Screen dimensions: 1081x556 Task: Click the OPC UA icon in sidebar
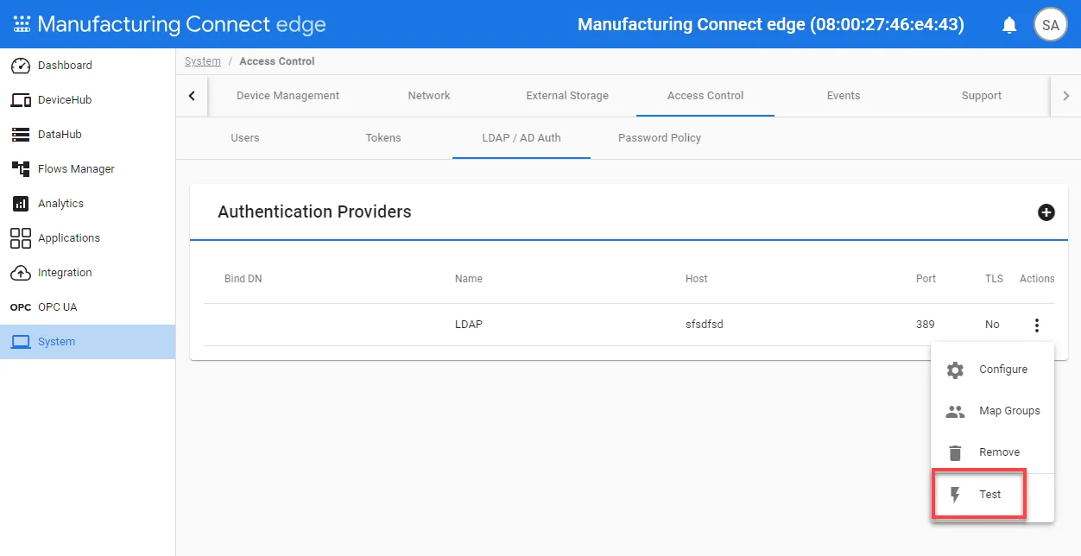(21, 307)
